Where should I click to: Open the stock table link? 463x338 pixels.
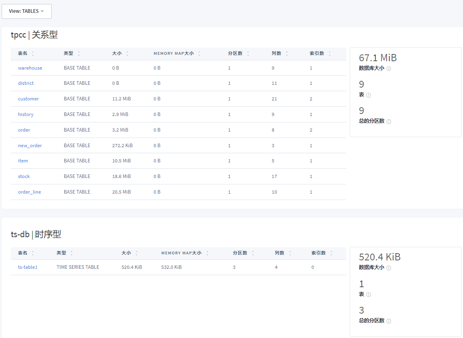tap(24, 176)
